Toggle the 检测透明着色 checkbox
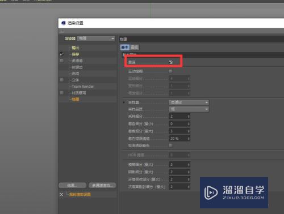This screenshot has width=284, height=214. (170, 145)
